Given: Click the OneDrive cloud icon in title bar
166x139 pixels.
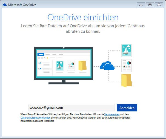Looking at the screenshot, I should (x=5, y=5).
